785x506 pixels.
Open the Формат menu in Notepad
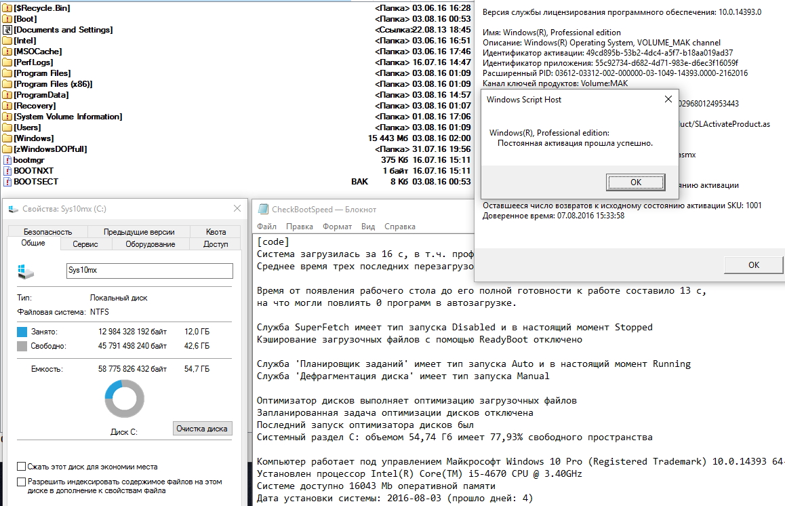click(x=337, y=227)
